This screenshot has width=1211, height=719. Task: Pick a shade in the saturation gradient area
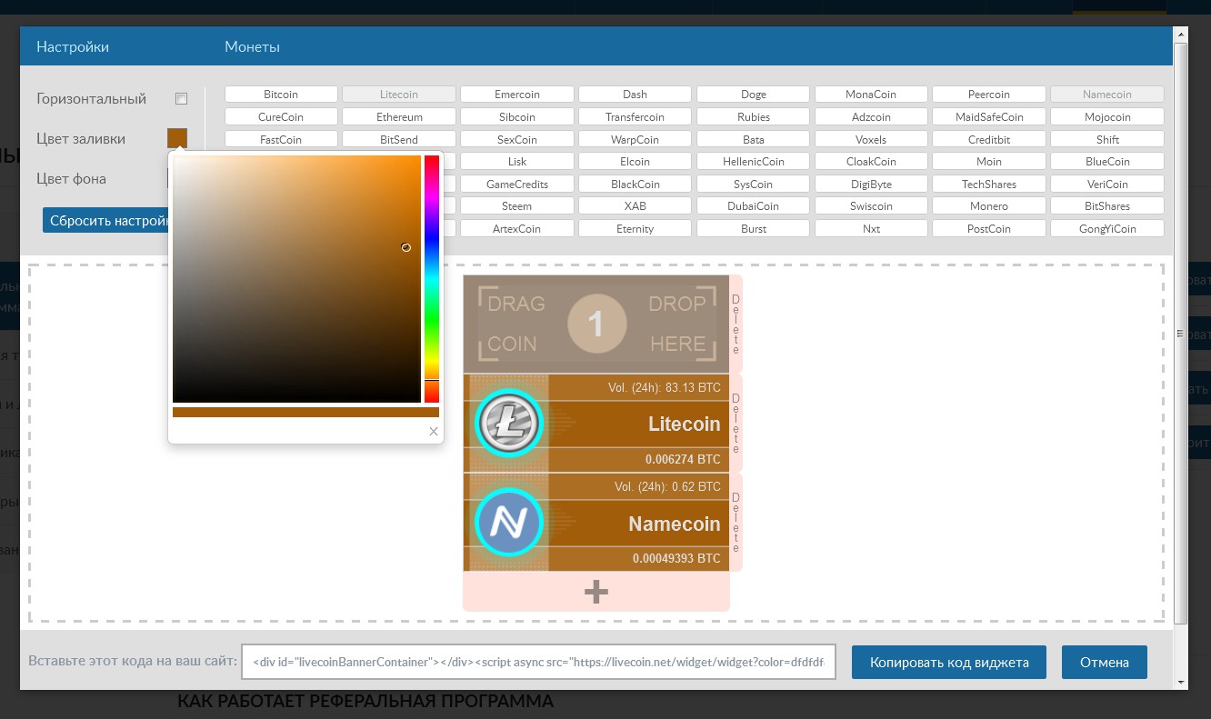click(x=296, y=278)
